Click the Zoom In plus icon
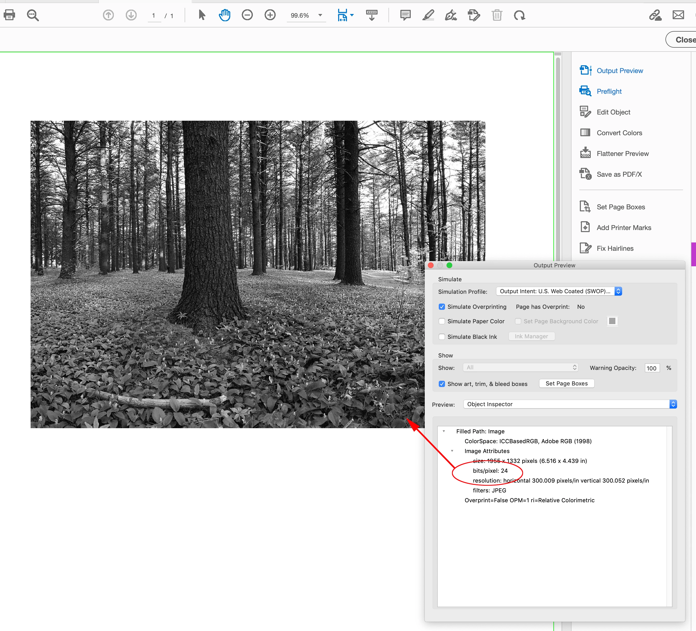The image size is (696, 631). [270, 15]
